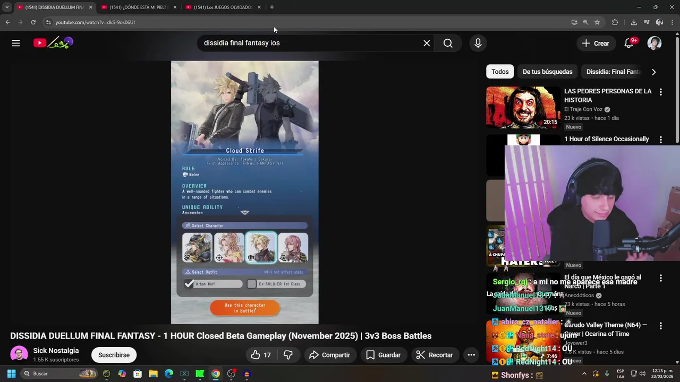Open Microsoft Store from taskbar
Screen dimensions: 680x382
pos(138,374)
